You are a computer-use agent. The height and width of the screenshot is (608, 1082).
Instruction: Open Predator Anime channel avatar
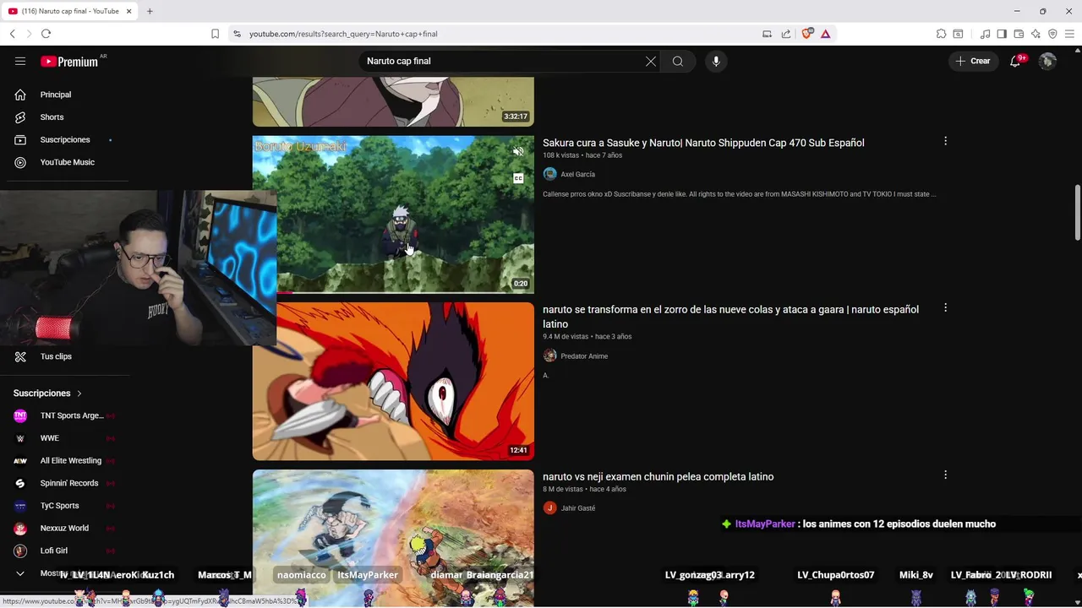click(549, 356)
